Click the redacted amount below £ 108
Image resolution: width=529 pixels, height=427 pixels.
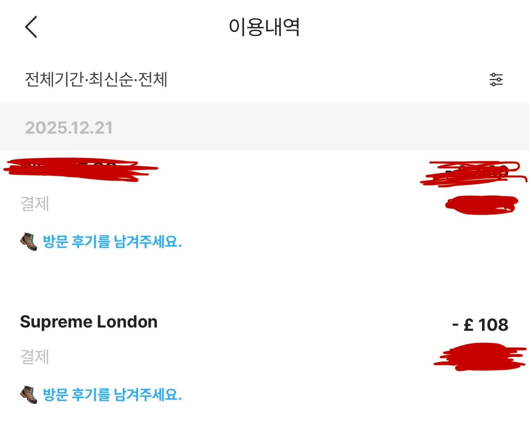(479, 356)
